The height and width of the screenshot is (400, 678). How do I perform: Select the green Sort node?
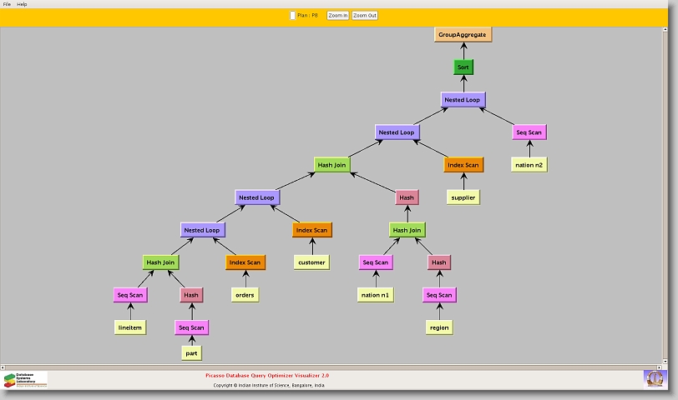[463, 67]
